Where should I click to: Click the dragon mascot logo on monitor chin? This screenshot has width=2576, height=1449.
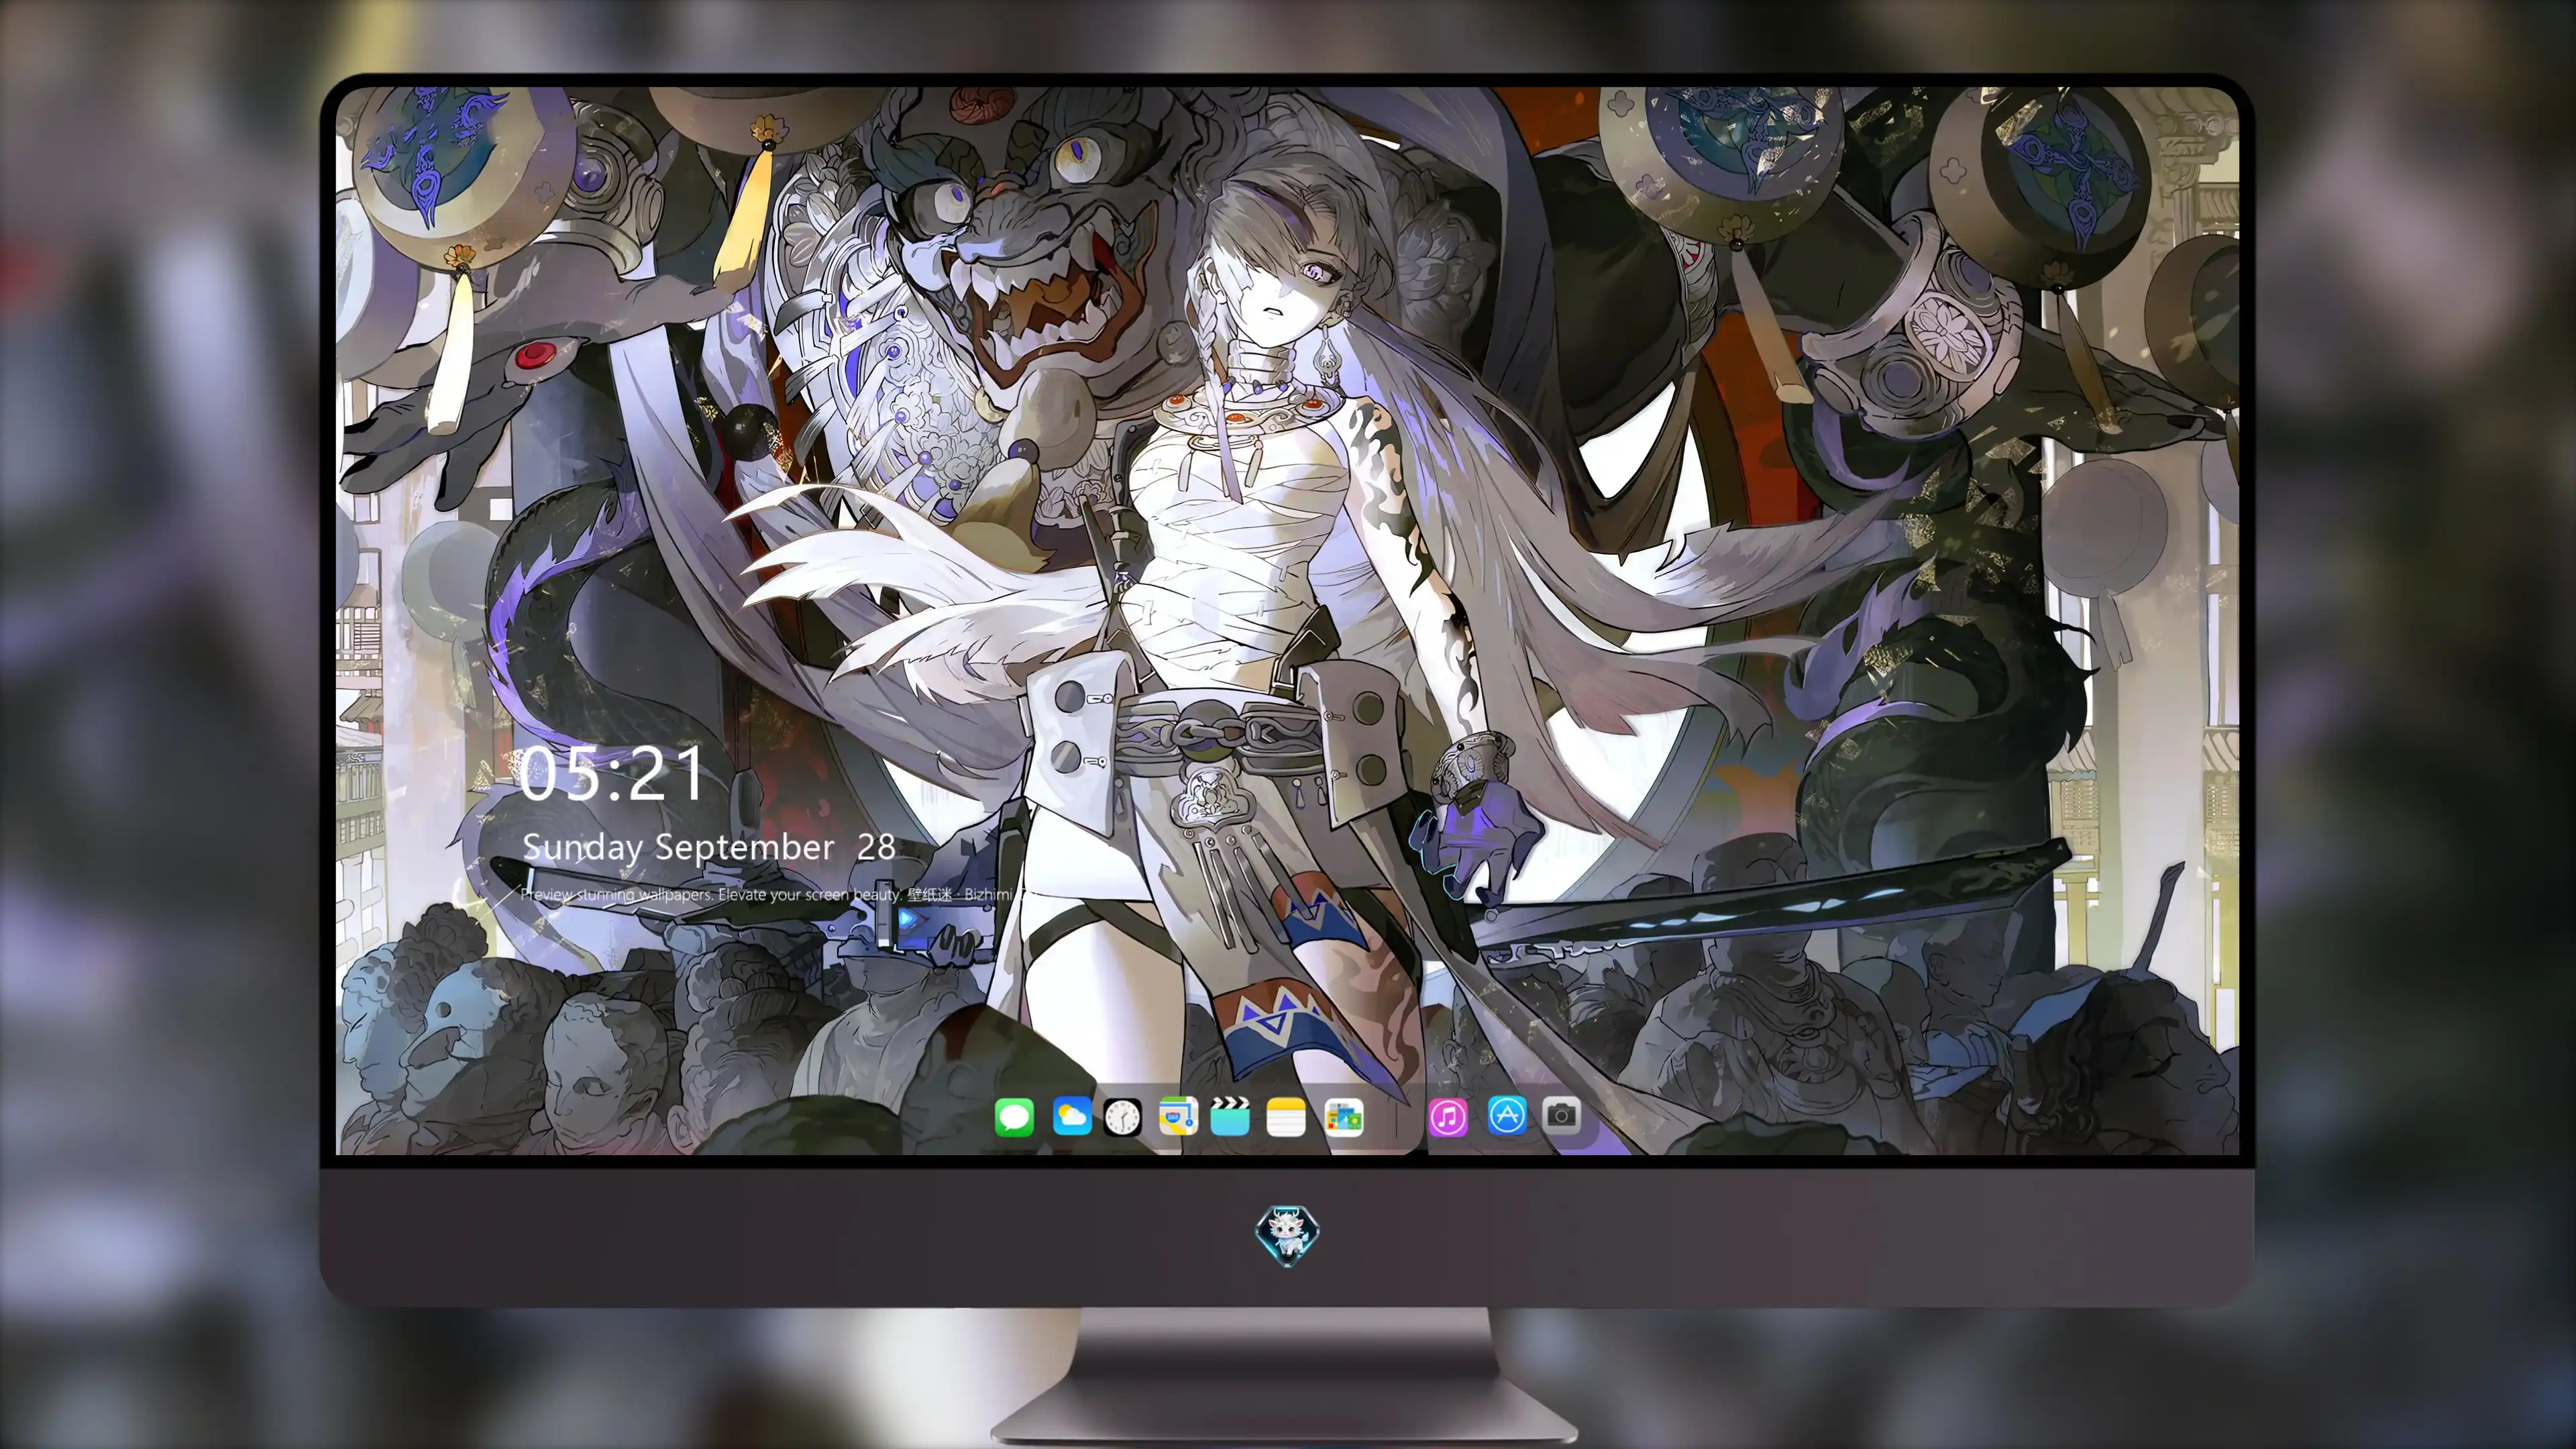tap(1287, 1235)
